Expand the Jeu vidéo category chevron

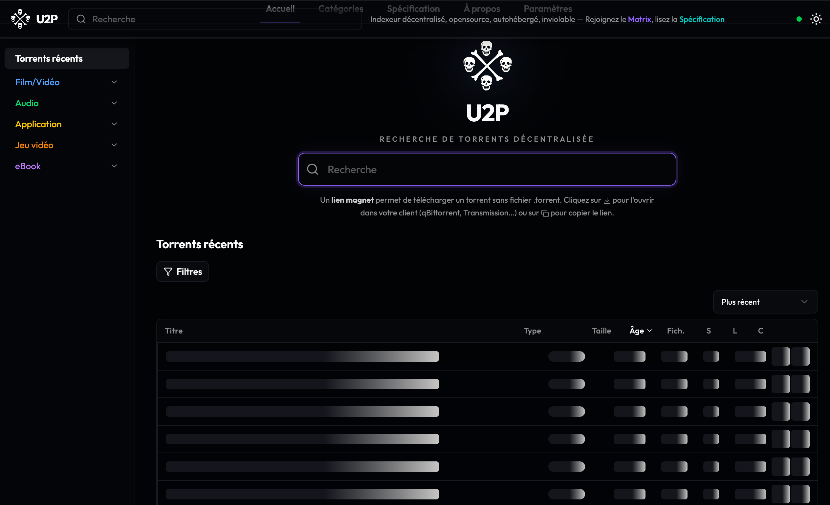(114, 145)
